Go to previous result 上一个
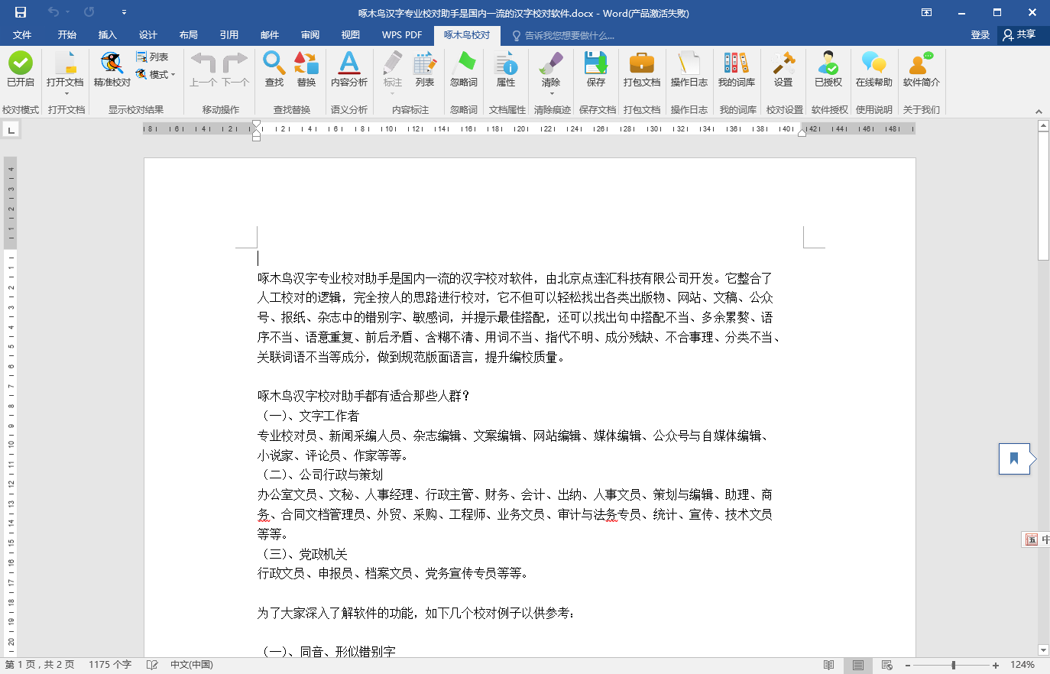Image resolution: width=1050 pixels, height=674 pixels. tap(203, 70)
